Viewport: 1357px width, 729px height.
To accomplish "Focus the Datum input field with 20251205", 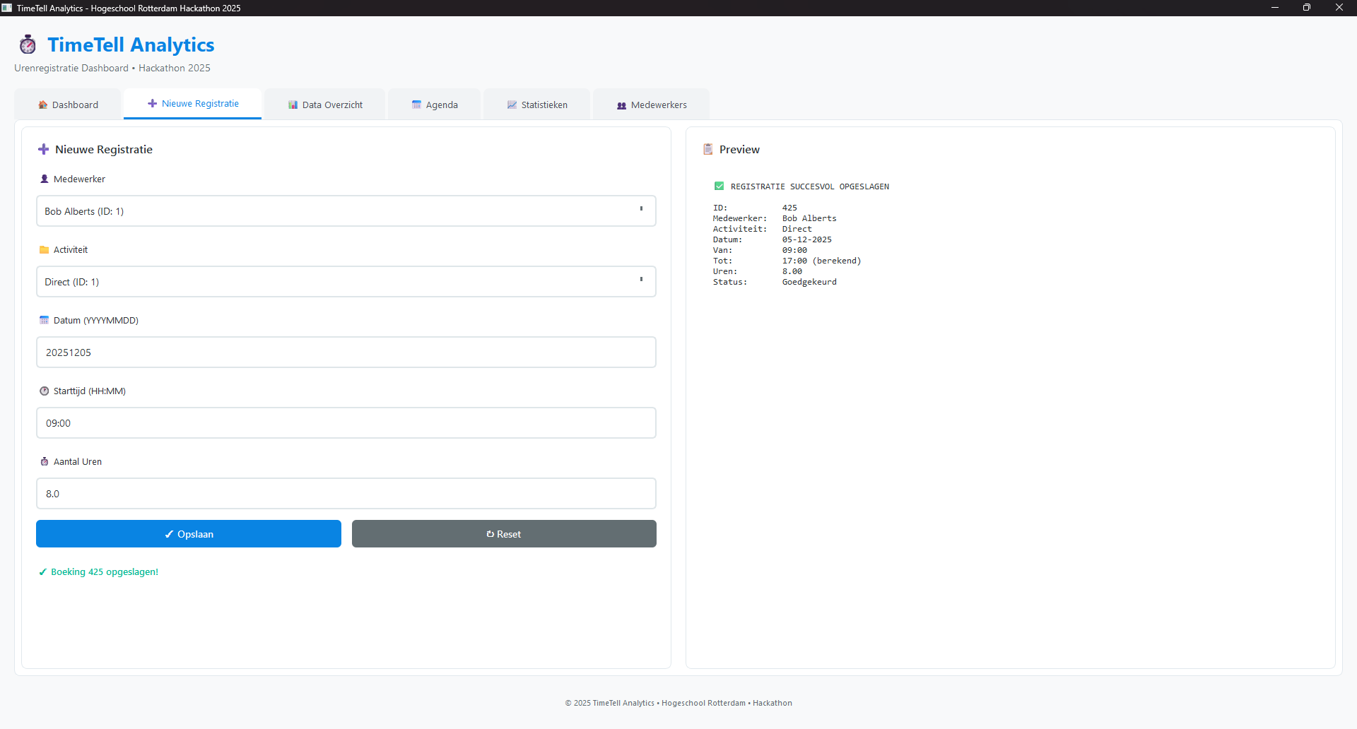I will [x=346, y=352].
